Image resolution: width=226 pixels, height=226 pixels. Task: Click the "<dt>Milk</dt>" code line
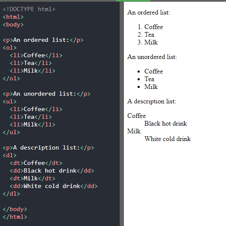32,179
